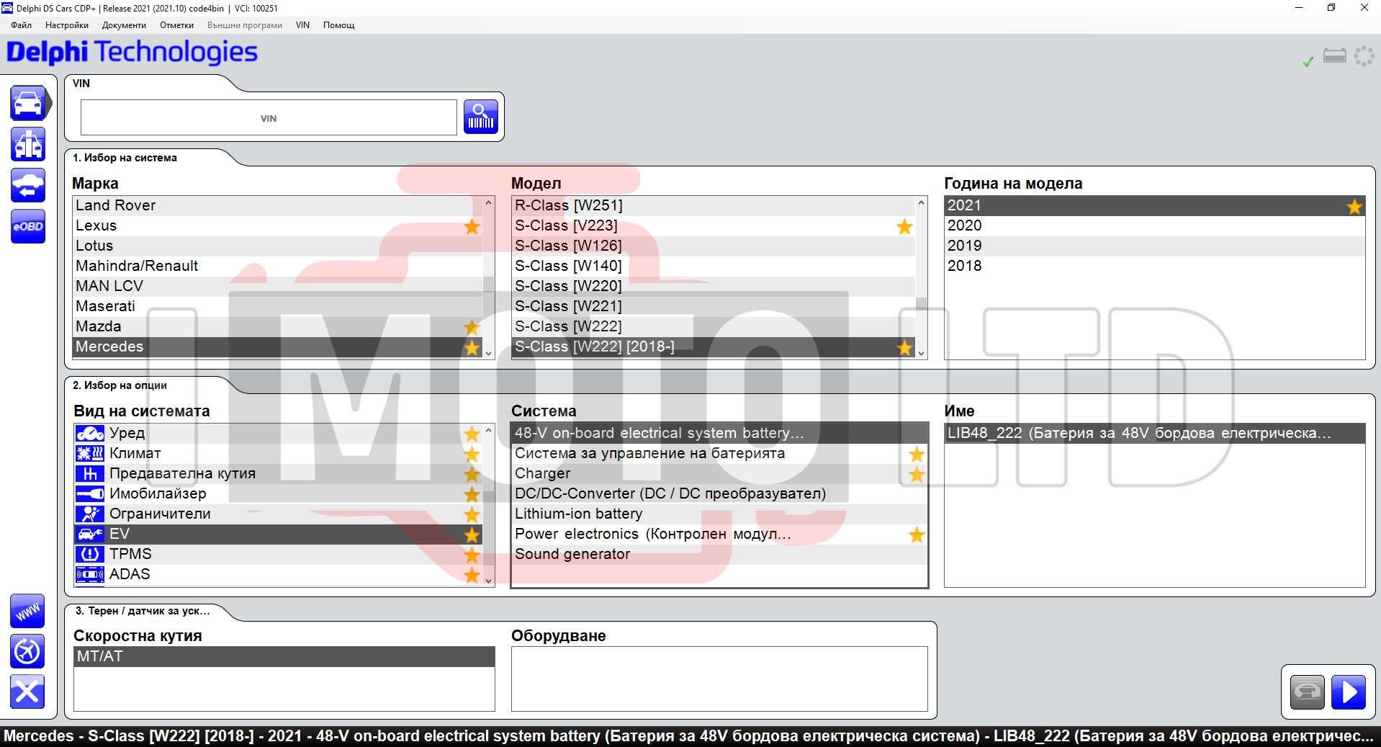The width and height of the screenshot is (1381, 747).
Task: Click the battery voltage indicator icon
Action: click(x=1334, y=56)
